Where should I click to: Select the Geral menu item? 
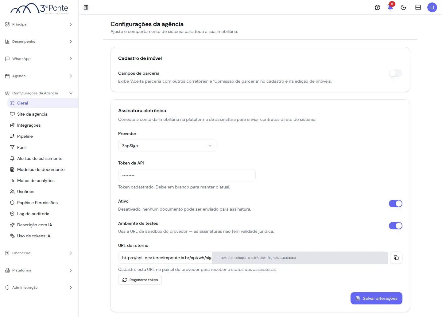coord(43,103)
